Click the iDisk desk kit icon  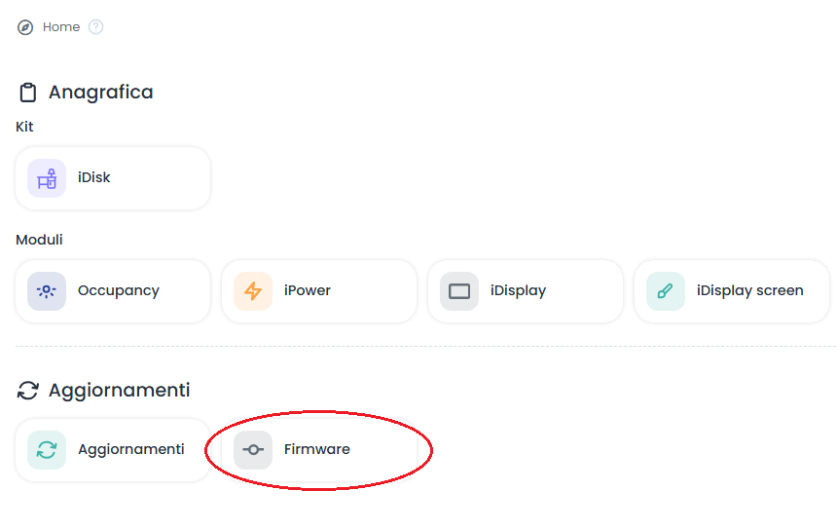tap(47, 178)
